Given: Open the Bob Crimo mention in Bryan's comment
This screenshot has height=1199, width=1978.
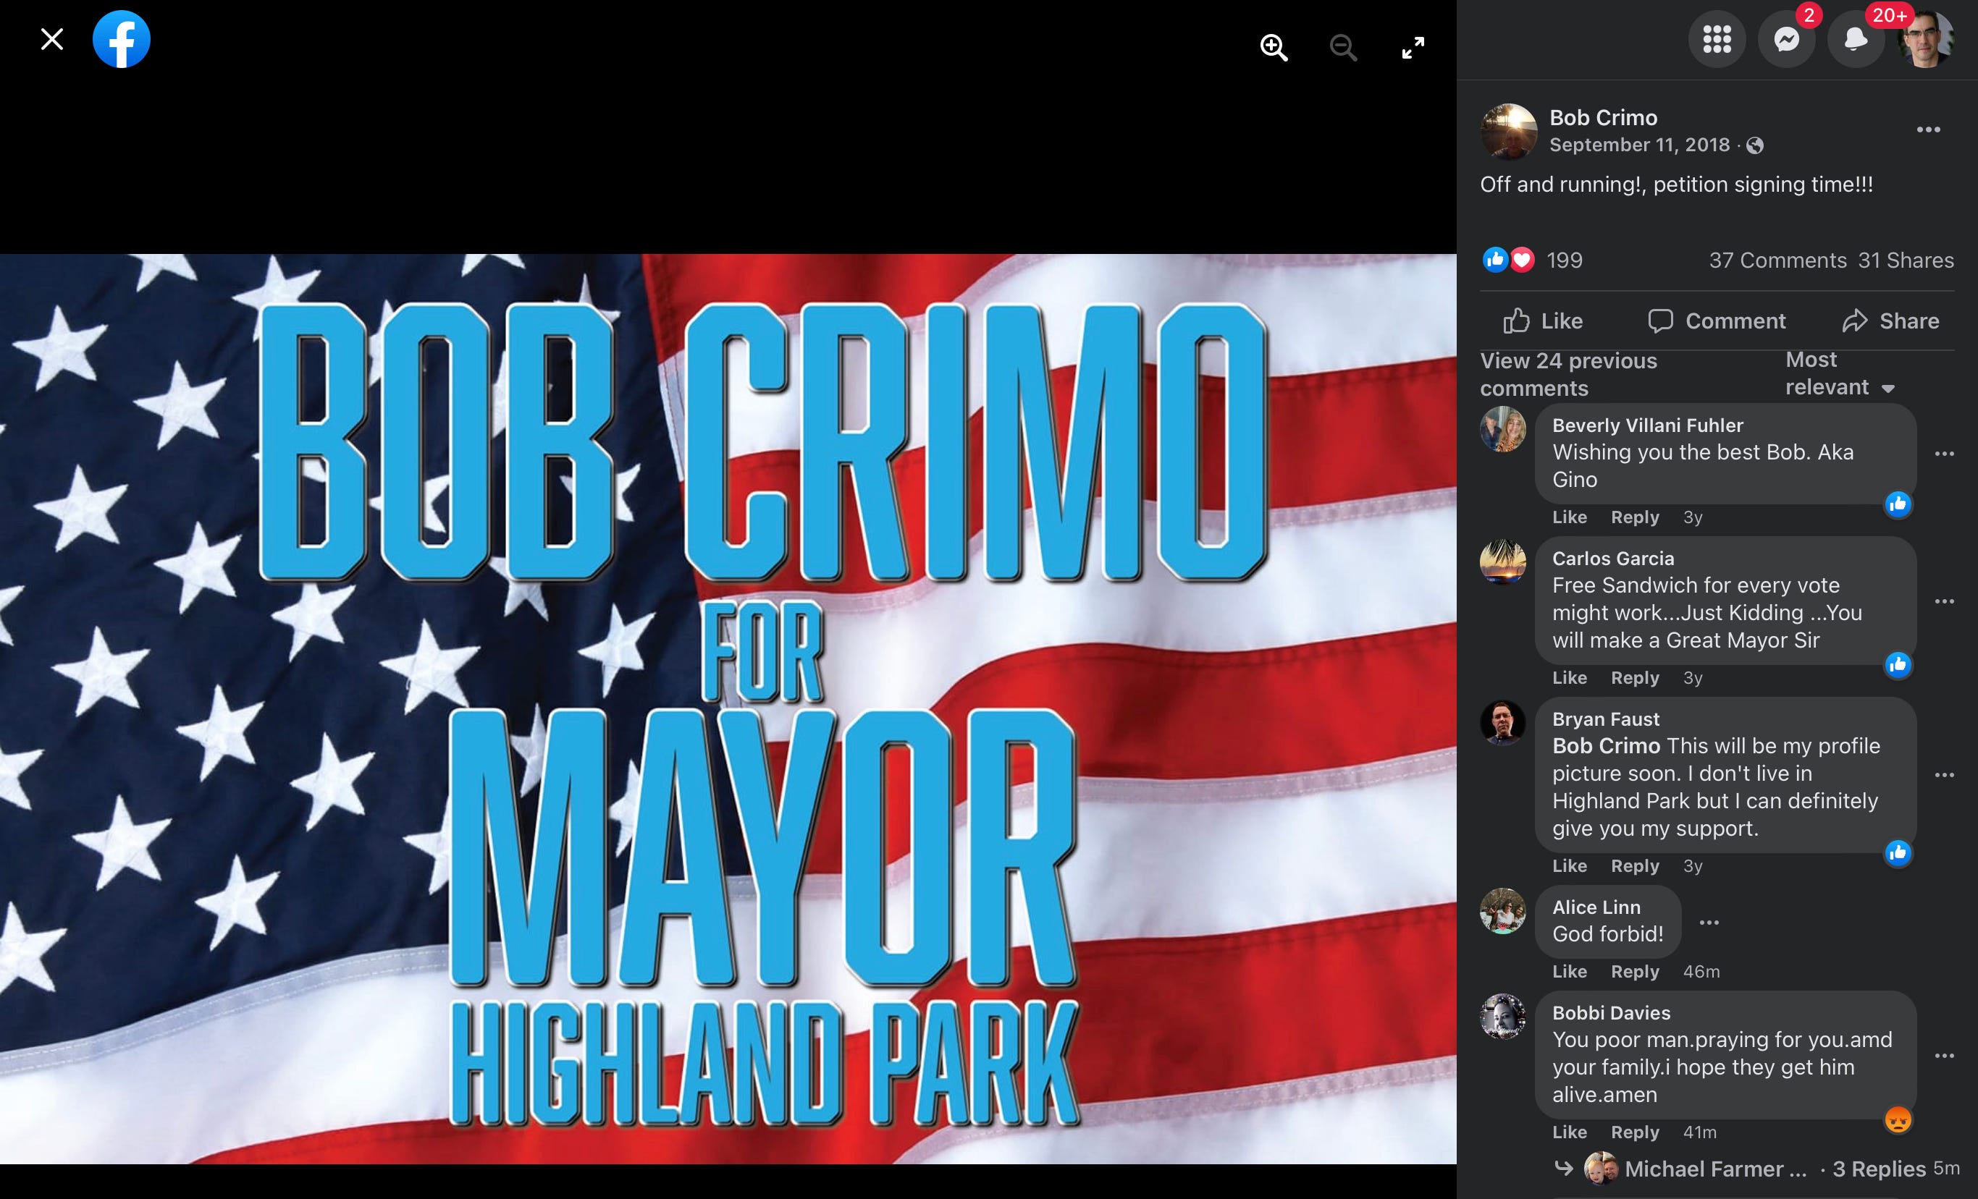Looking at the screenshot, I should (1606, 745).
